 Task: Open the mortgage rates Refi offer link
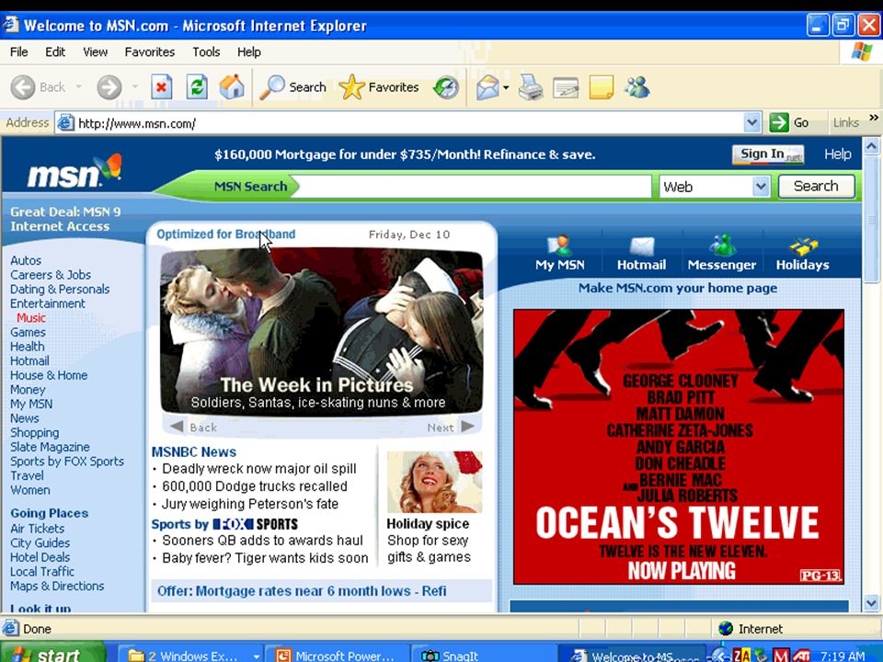tap(302, 590)
